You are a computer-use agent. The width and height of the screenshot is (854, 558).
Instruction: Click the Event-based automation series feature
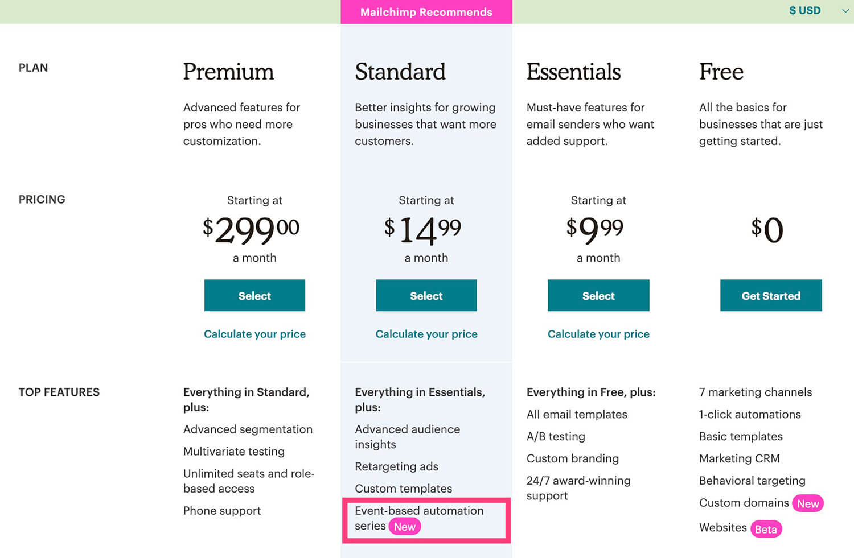tap(419, 518)
